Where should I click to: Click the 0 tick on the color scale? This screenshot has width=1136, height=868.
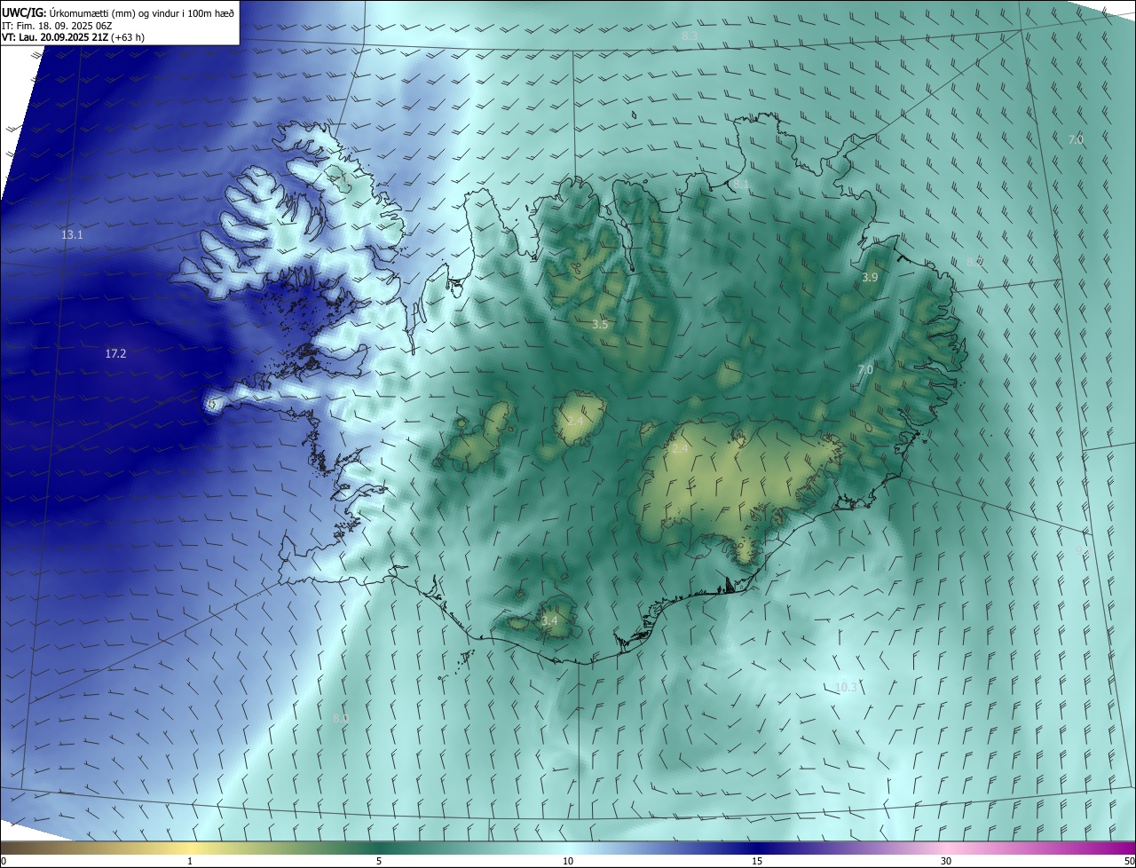[4, 861]
